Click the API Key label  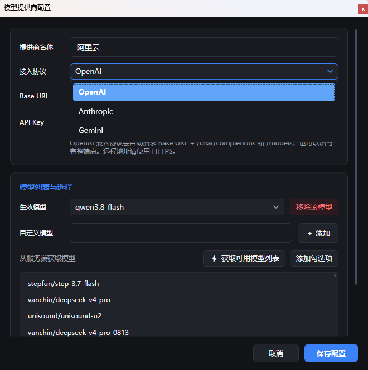(x=32, y=122)
